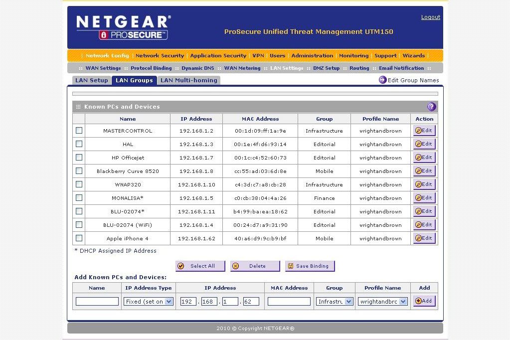Open the help question mark icon
The width and height of the screenshot is (510, 340).
coord(431,107)
